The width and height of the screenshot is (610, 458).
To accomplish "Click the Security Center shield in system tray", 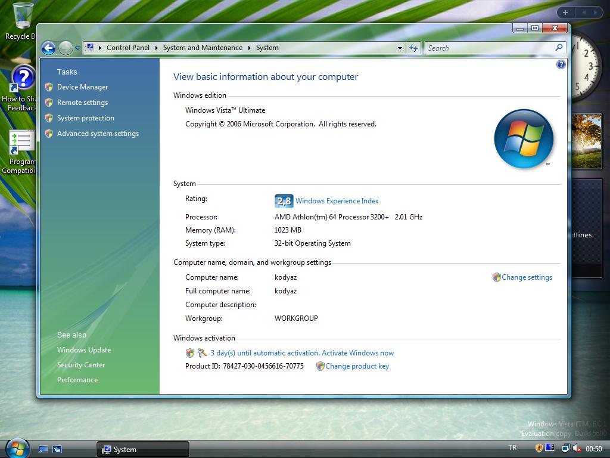I will [539, 447].
